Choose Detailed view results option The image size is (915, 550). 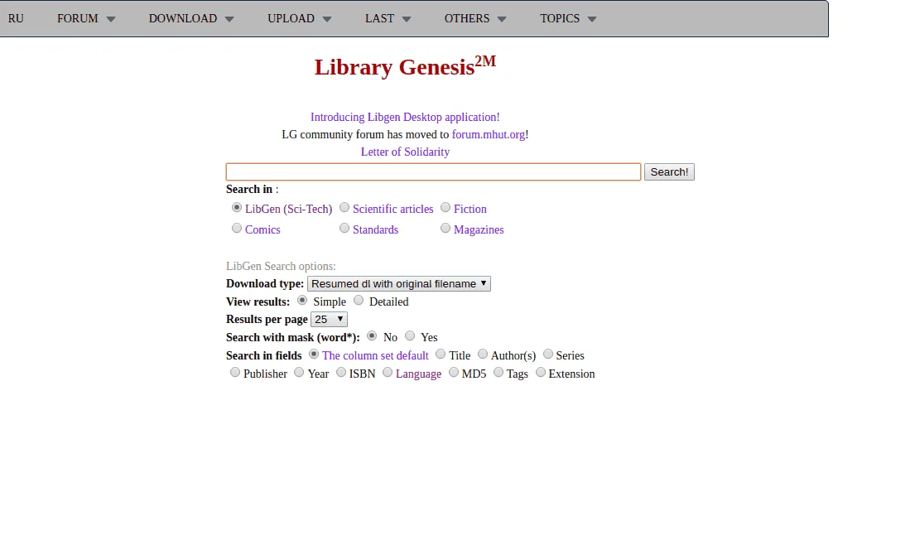tap(359, 300)
